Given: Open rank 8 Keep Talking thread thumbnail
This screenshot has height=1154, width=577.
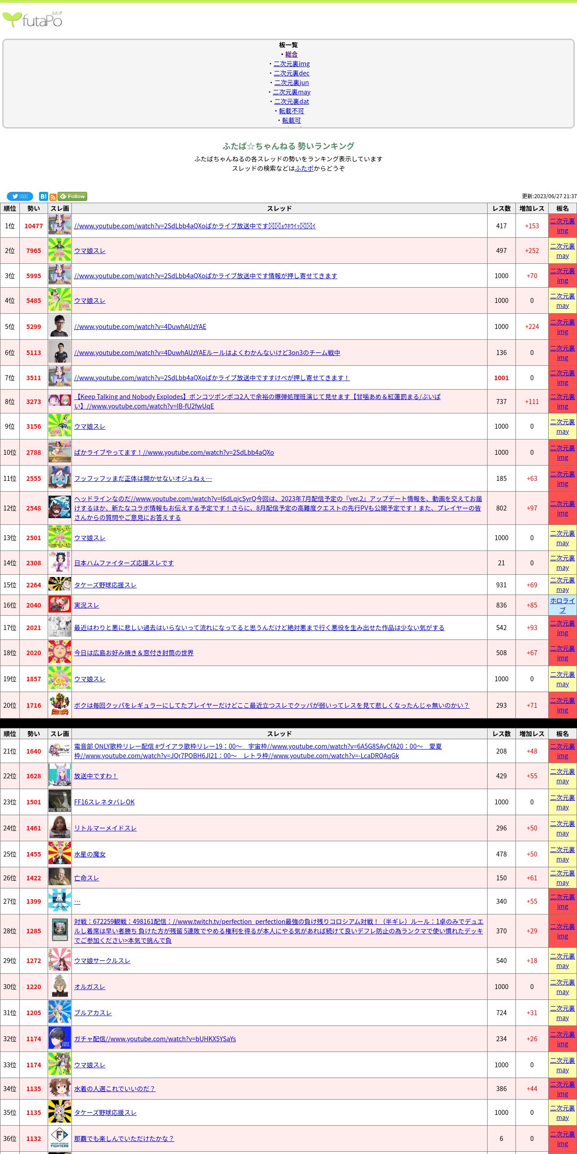Looking at the screenshot, I should (x=60, y=400).
